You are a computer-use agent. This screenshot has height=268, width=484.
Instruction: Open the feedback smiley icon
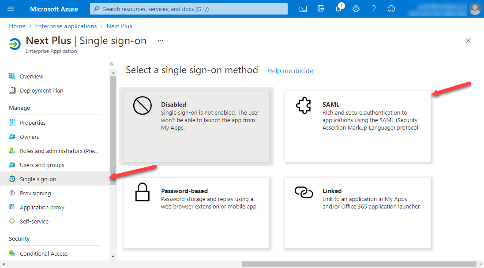click(391, 9)
